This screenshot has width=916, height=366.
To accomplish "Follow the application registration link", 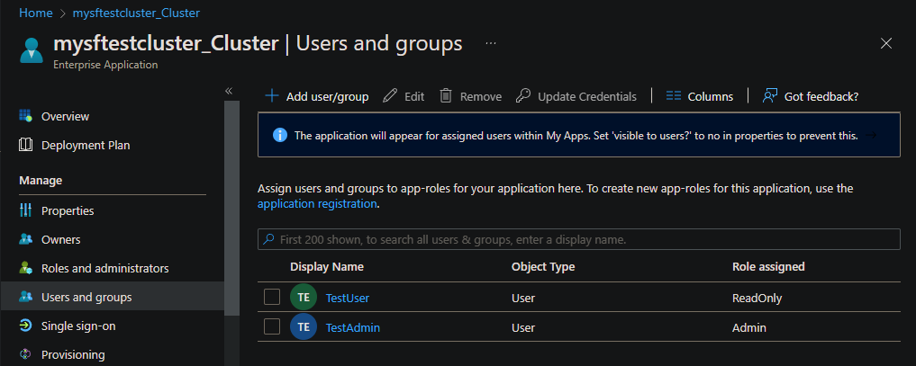I will (317, 204).
